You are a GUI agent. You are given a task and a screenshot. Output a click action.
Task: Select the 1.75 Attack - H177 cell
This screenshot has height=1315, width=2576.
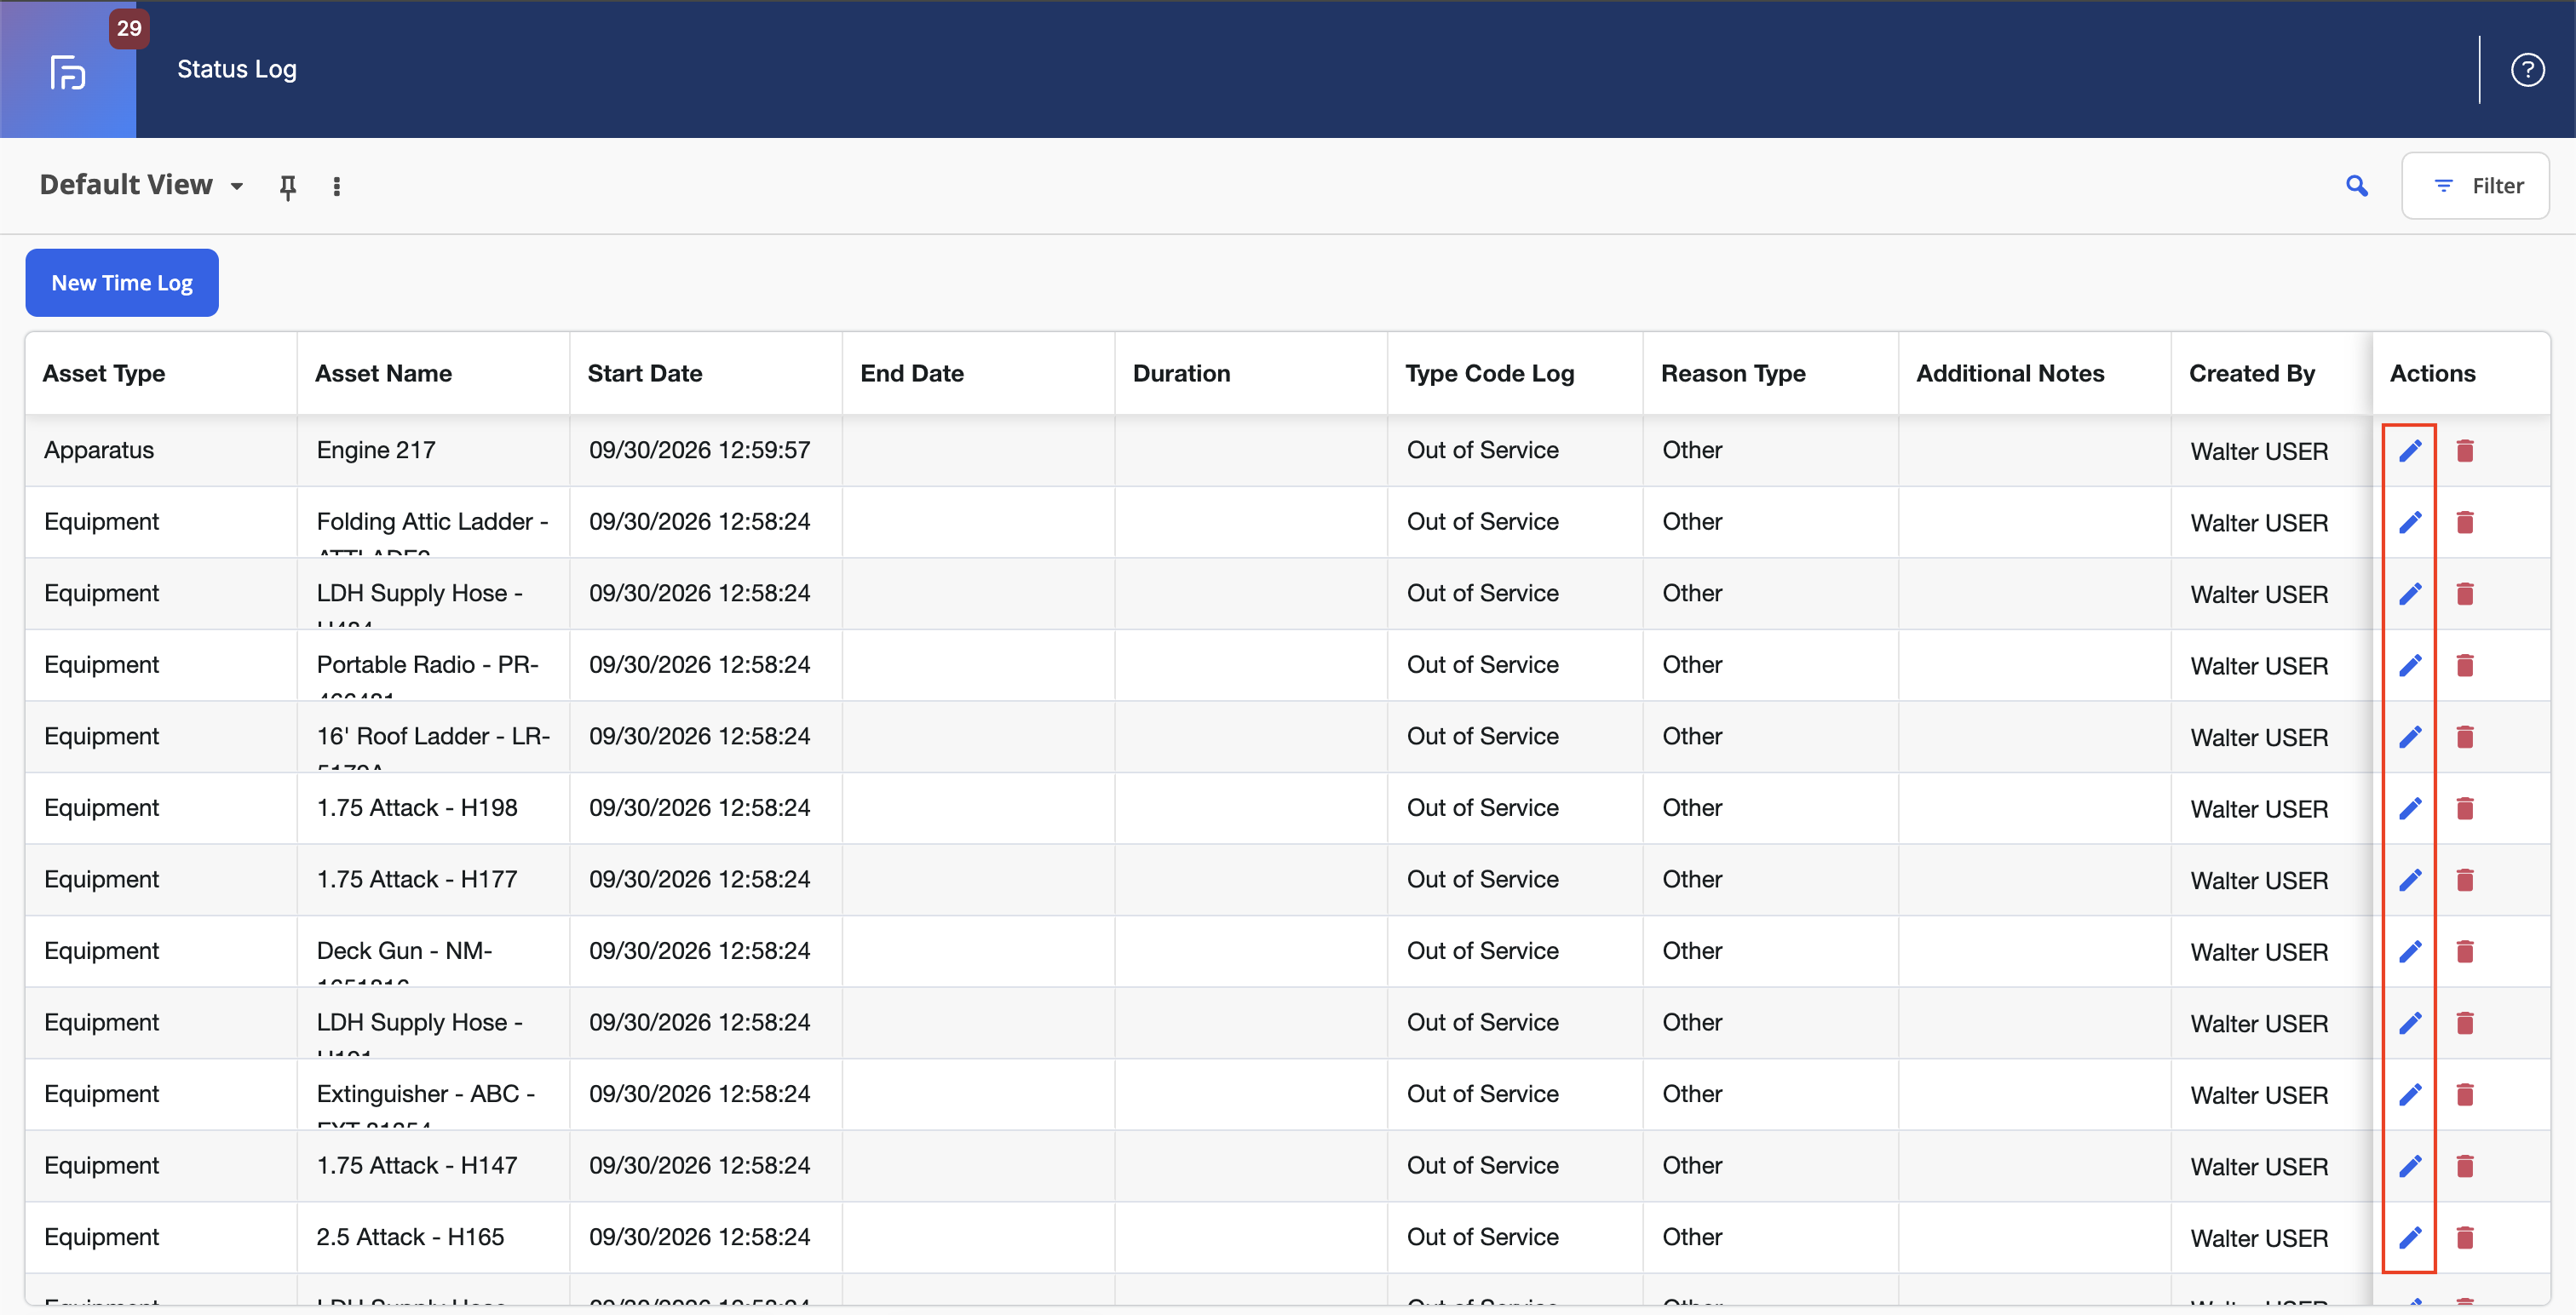coord(433,880)
